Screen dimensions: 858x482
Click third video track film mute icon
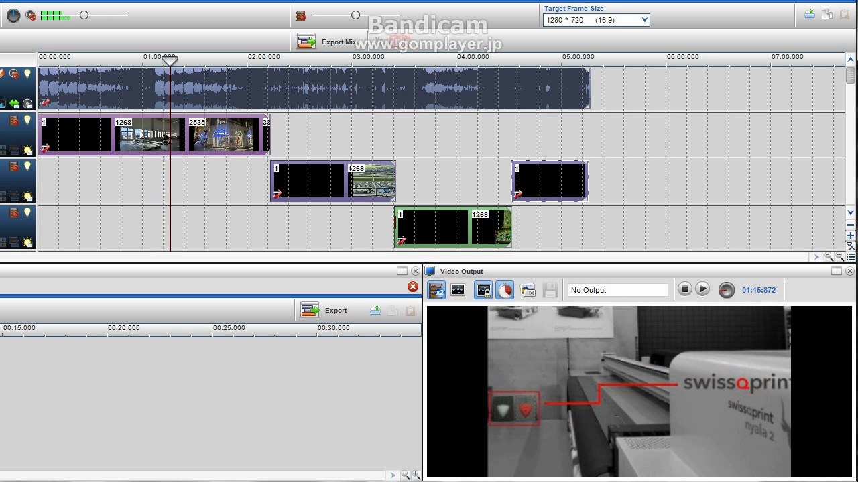[13, 213]
